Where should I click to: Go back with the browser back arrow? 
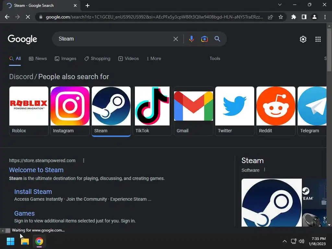click(7, 17)
